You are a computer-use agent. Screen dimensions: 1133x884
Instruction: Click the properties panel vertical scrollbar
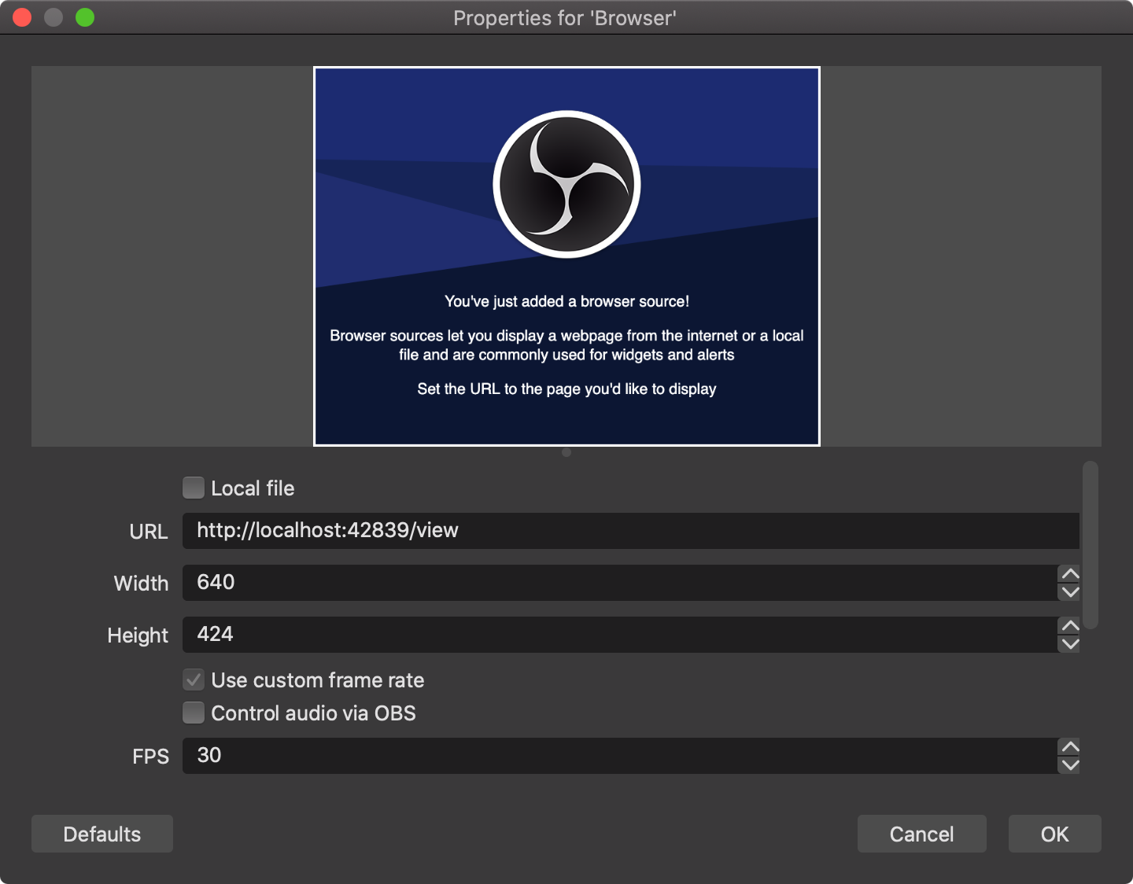click(x=1090, y=545)
